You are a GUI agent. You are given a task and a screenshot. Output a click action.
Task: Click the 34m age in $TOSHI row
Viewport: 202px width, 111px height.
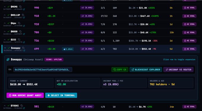[172, 107]
